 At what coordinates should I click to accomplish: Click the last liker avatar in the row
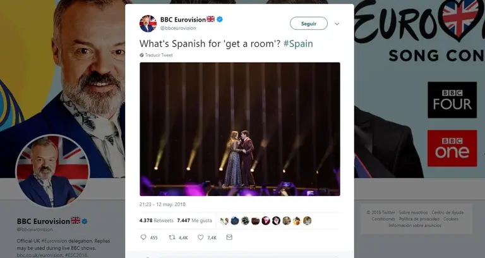[x=308, y=220]
